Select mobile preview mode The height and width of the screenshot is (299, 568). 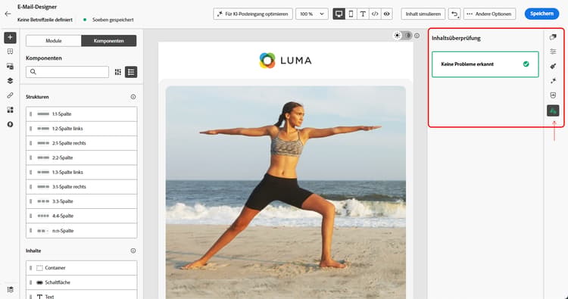tap(351, 14)
